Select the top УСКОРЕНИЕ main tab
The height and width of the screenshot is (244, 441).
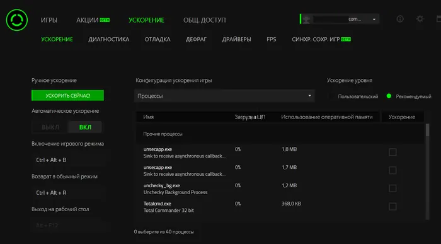pyautogui.click(x=146, y=20)
